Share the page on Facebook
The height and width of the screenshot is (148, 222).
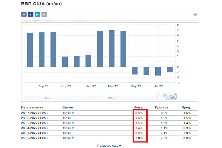(31, 15)
